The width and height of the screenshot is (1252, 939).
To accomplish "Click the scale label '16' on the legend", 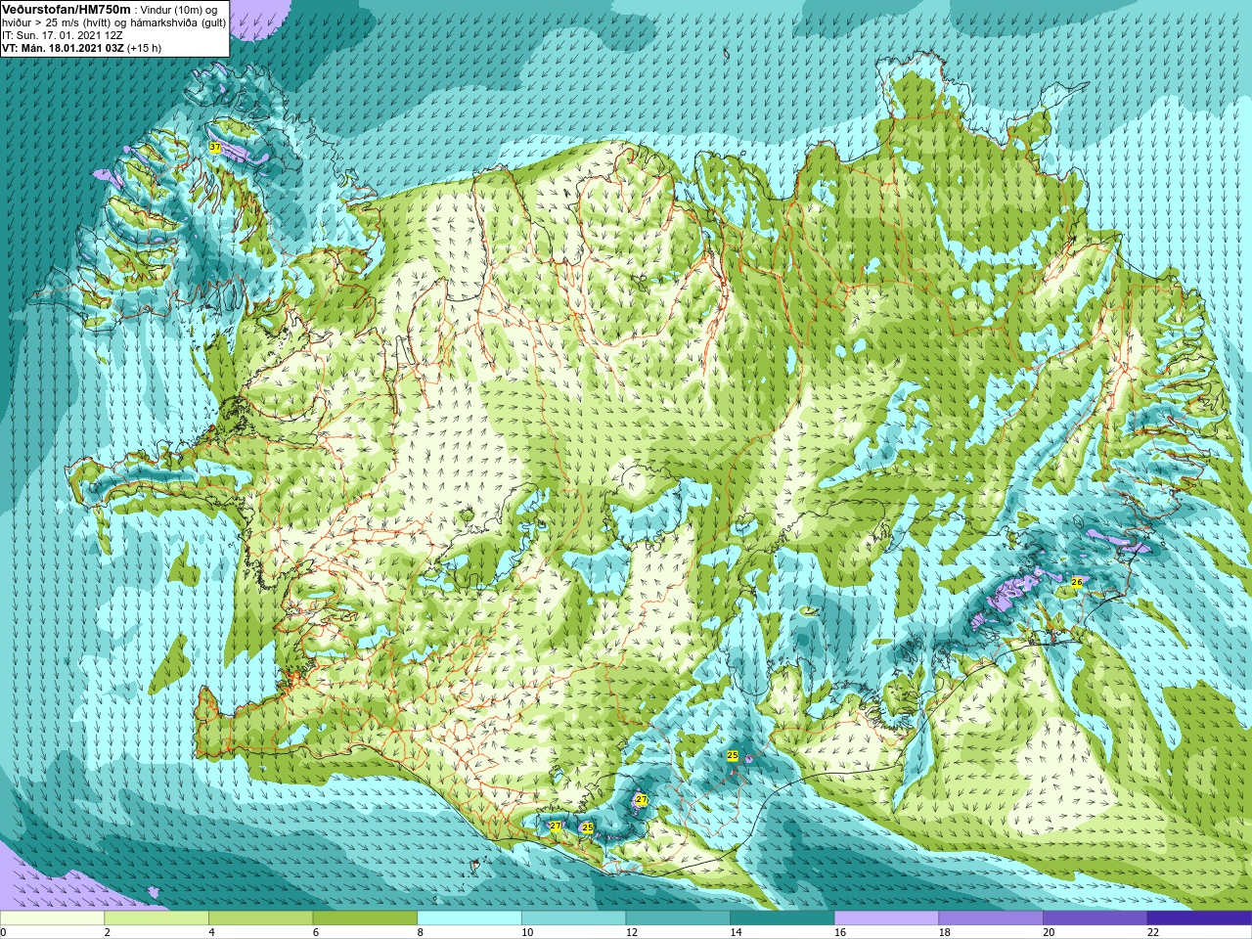I will pyautogui.click(x=840, y=932).
